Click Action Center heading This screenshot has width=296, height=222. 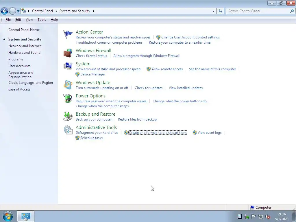[x=89, y=32]
